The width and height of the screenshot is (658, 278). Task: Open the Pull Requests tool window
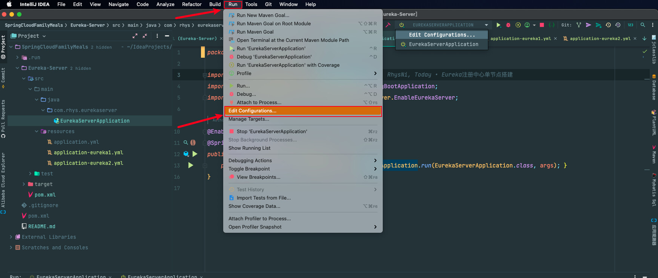[x=3, y=119]
